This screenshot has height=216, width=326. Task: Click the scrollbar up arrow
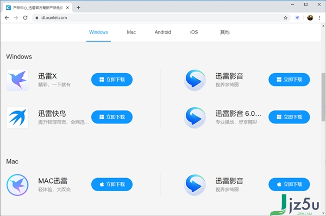(x=323, y=26)
